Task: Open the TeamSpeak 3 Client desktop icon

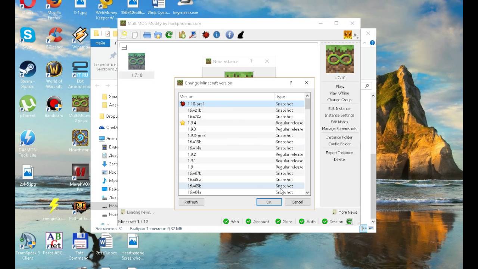Action: click(28, 247)
